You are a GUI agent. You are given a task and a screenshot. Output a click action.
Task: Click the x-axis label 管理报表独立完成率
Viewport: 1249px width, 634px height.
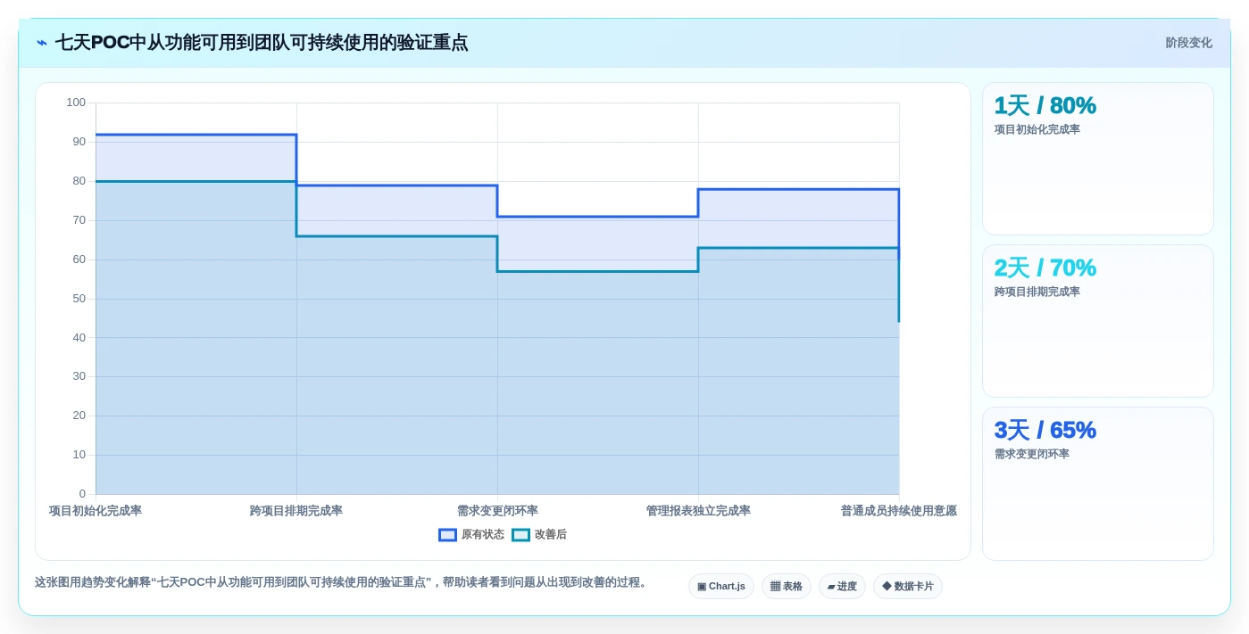pos(698,511)
